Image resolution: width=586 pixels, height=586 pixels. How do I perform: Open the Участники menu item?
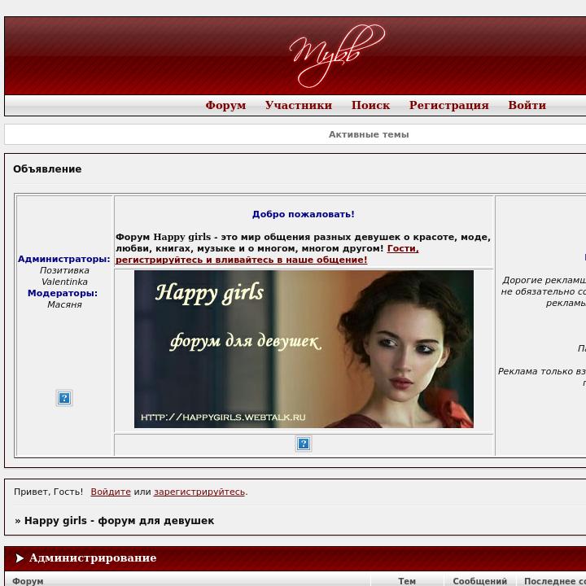299,105
